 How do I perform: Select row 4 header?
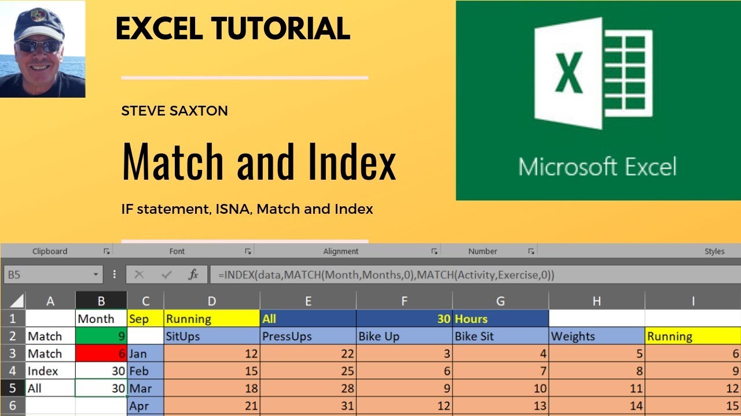[x=13, y=370]
